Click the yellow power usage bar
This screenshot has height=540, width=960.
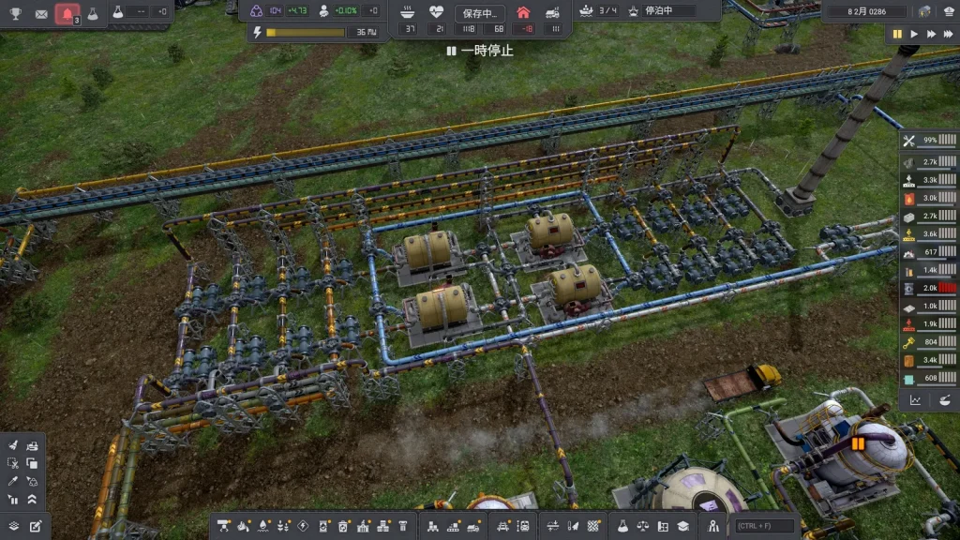pyautogui.click(x=306, y=32)
